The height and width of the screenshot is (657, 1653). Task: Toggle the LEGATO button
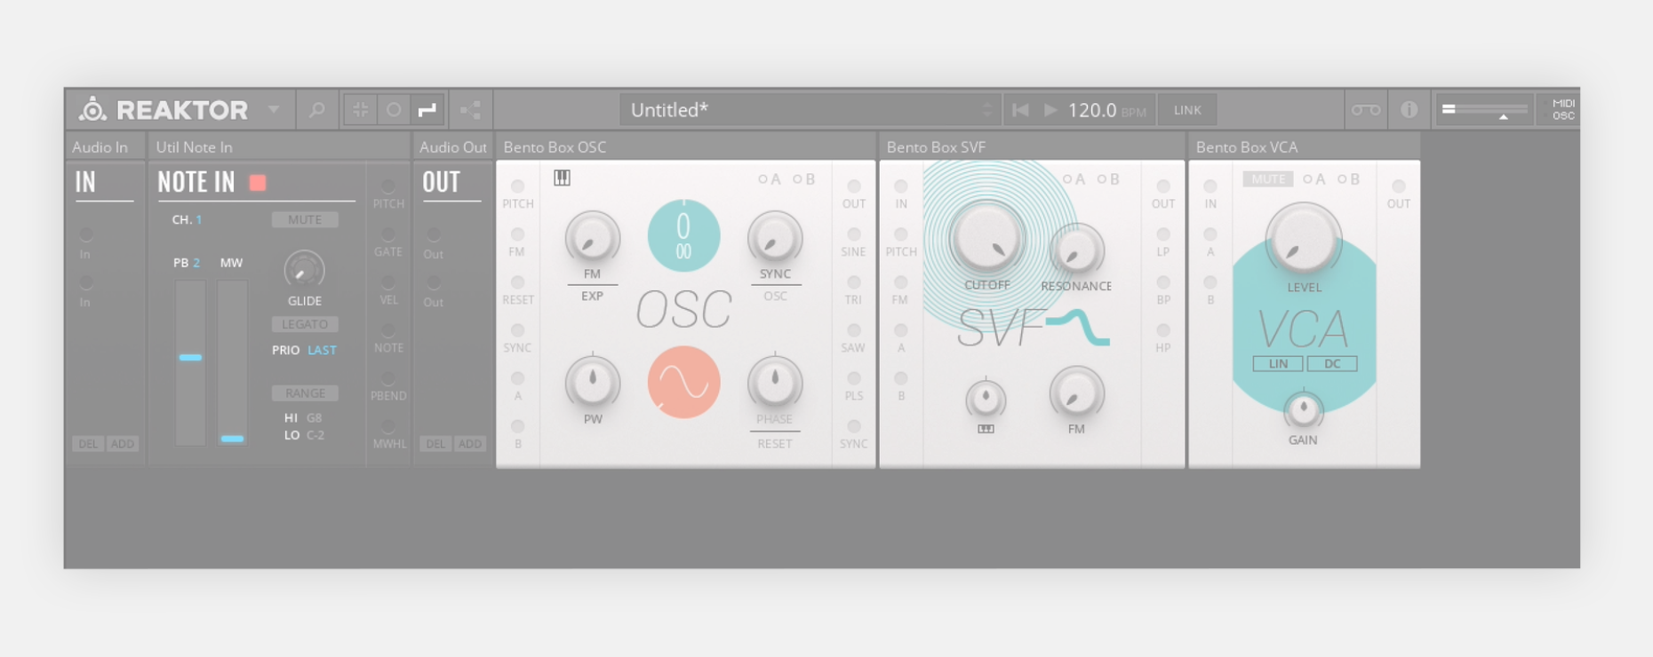point(305,325)
